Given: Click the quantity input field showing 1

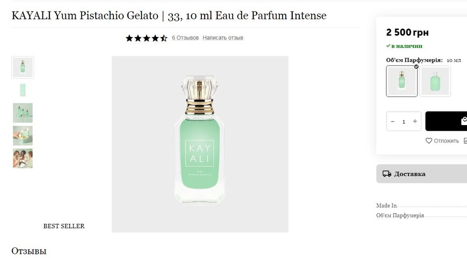Looking at the screenshot, I should (404, 121).
